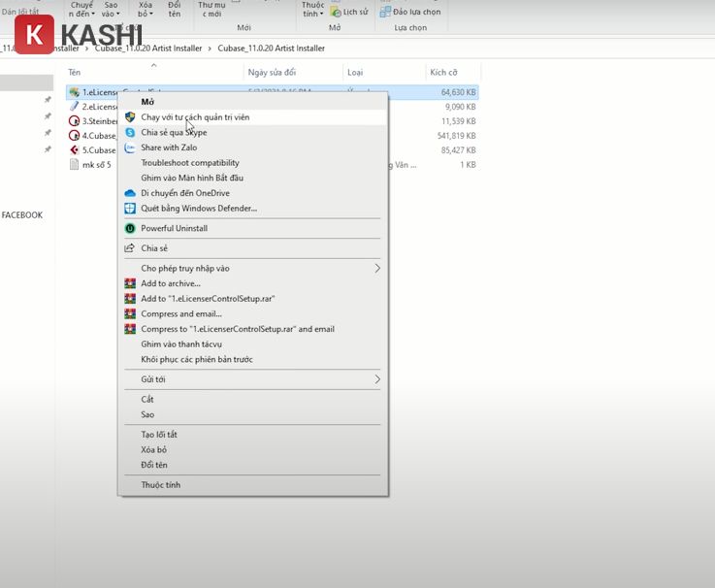Choose 'Thuộc tính' at context menu bottom
The width and height of the screenshot is (715, 588).
click(160, 485)
